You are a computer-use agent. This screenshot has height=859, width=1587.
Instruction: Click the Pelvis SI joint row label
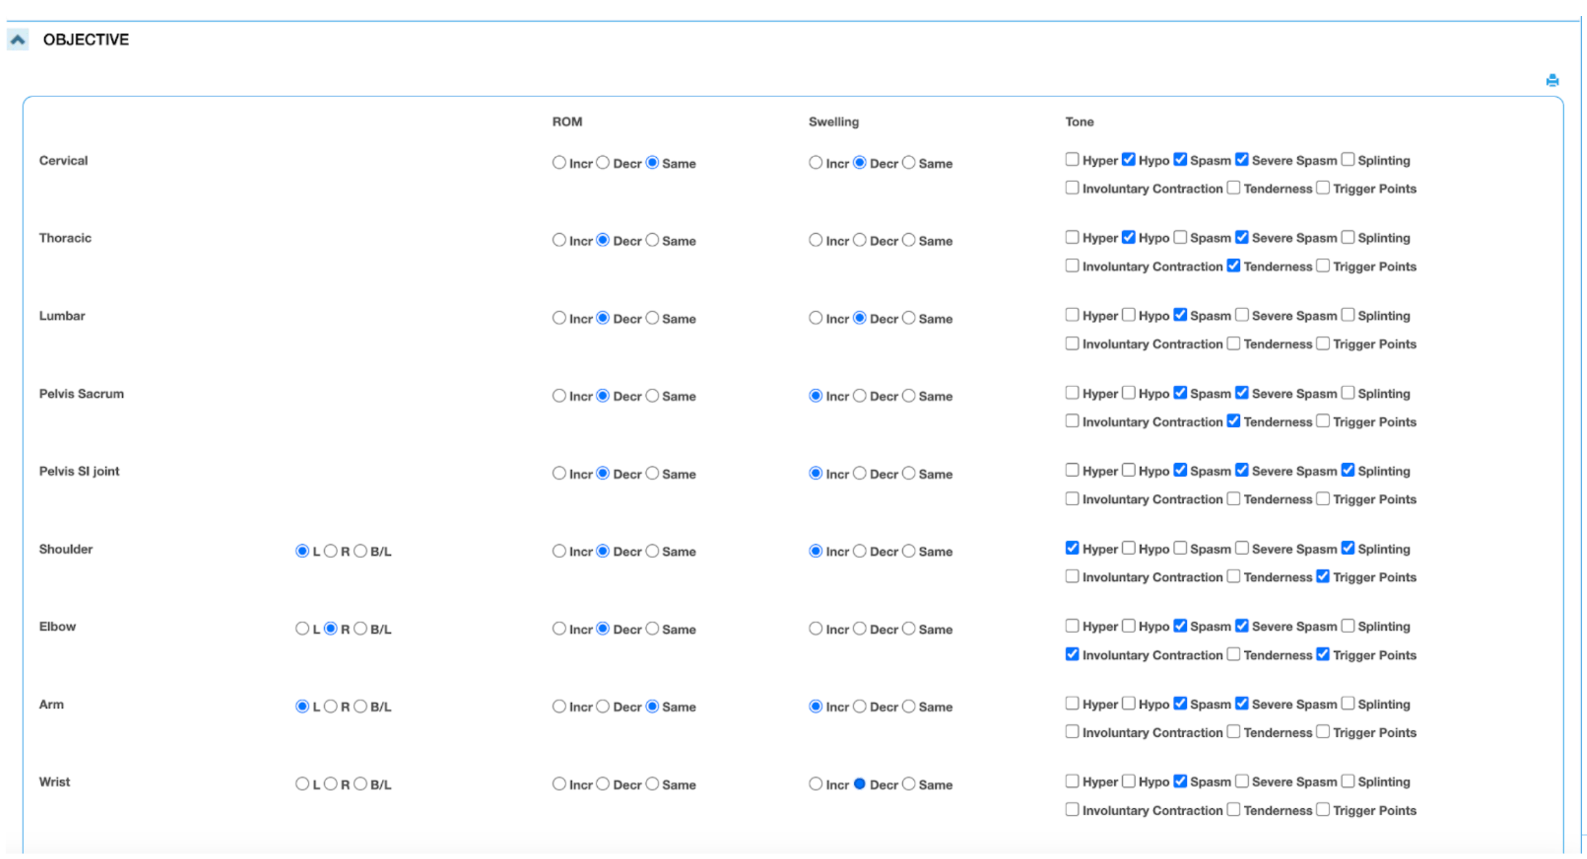[x=79, y=471]
